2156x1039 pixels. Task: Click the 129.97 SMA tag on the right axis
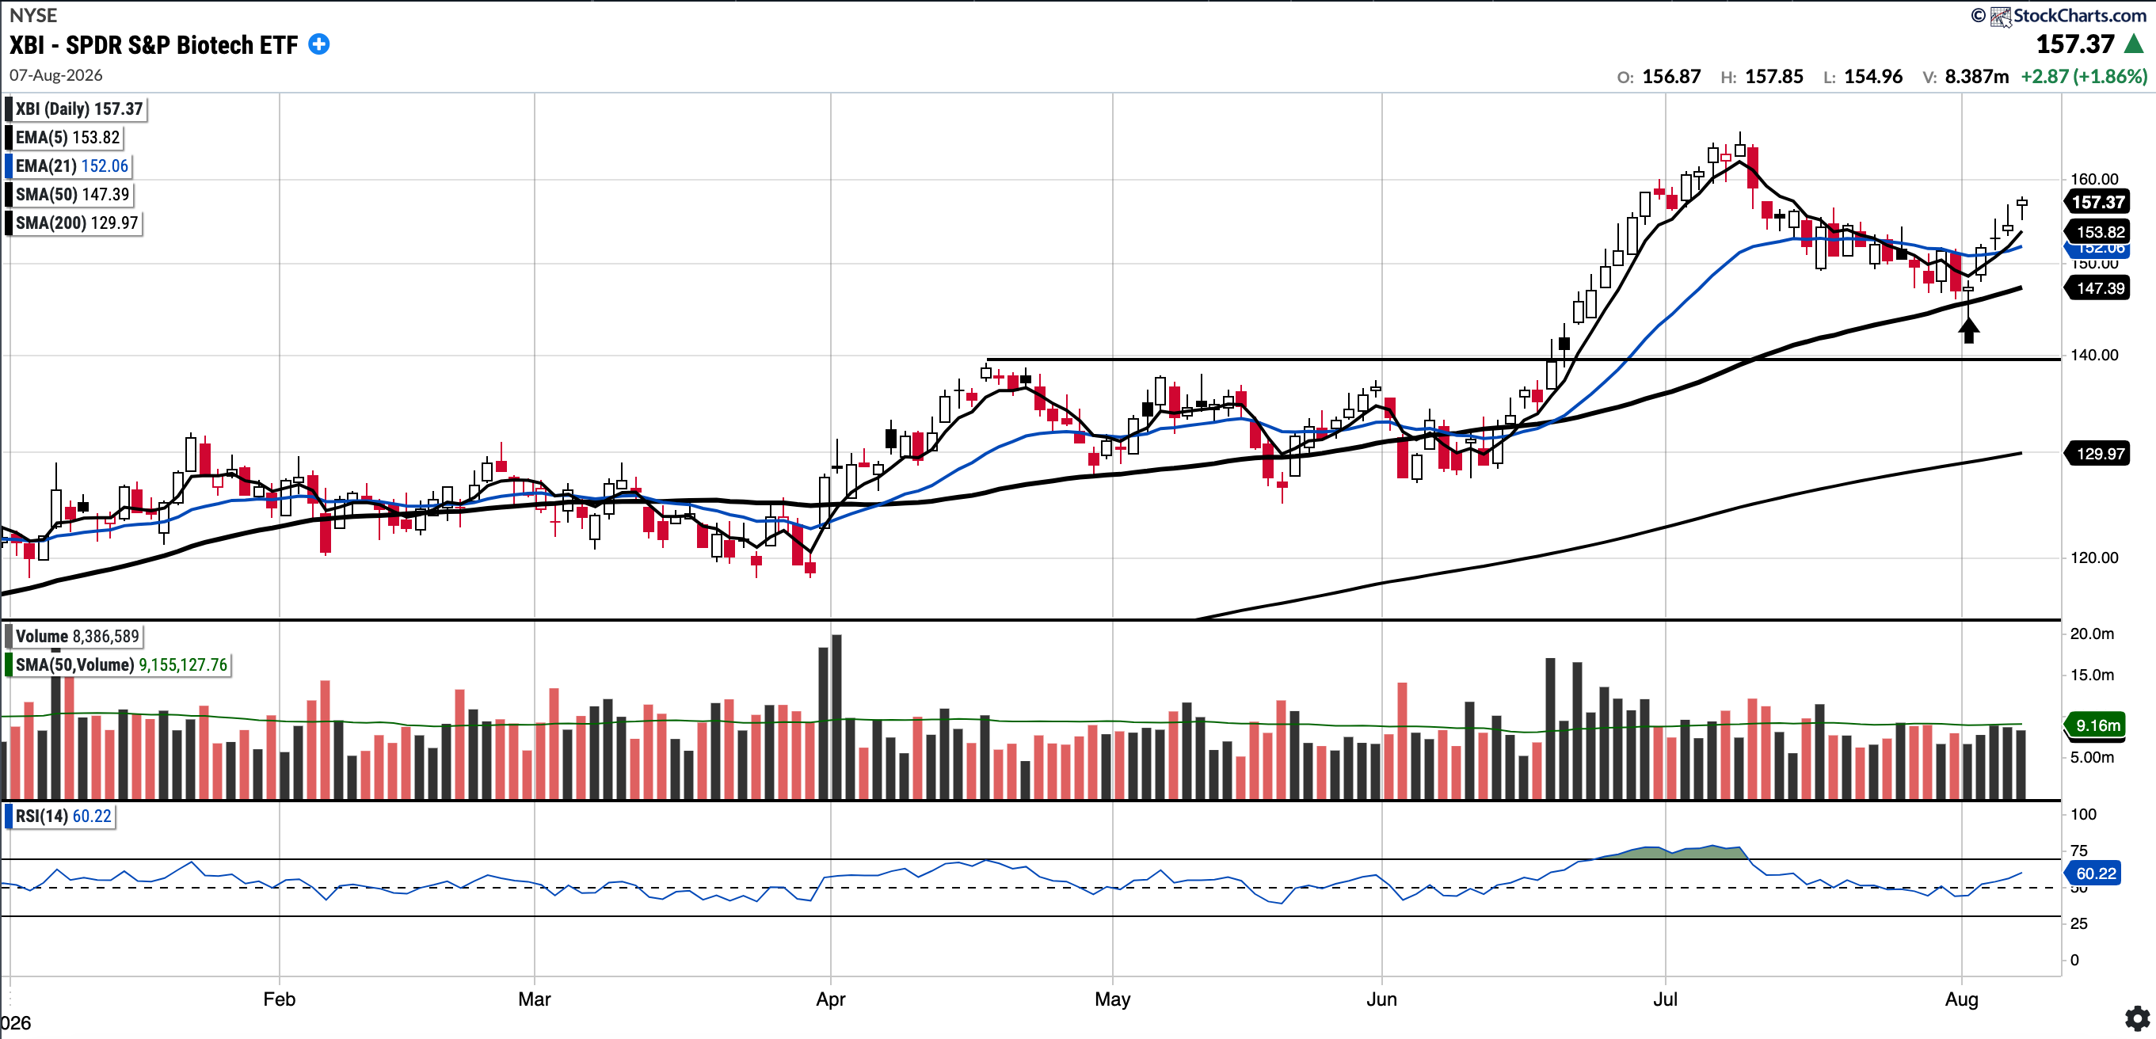pos(2097,454)
